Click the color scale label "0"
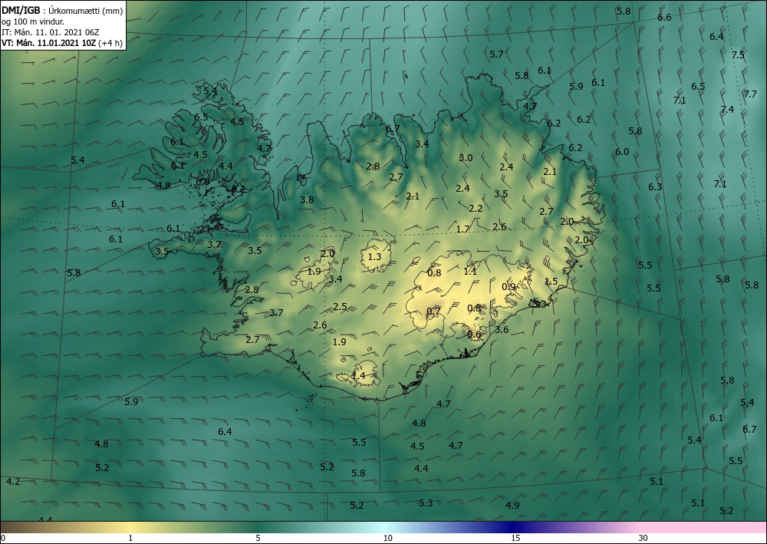 3,538
